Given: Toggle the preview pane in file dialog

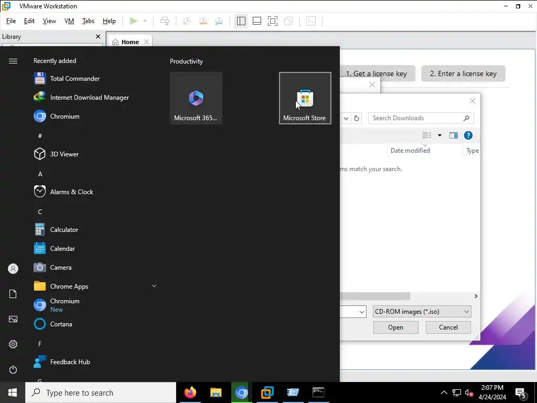Looking at the screenshot, I should tap(454, 135).
